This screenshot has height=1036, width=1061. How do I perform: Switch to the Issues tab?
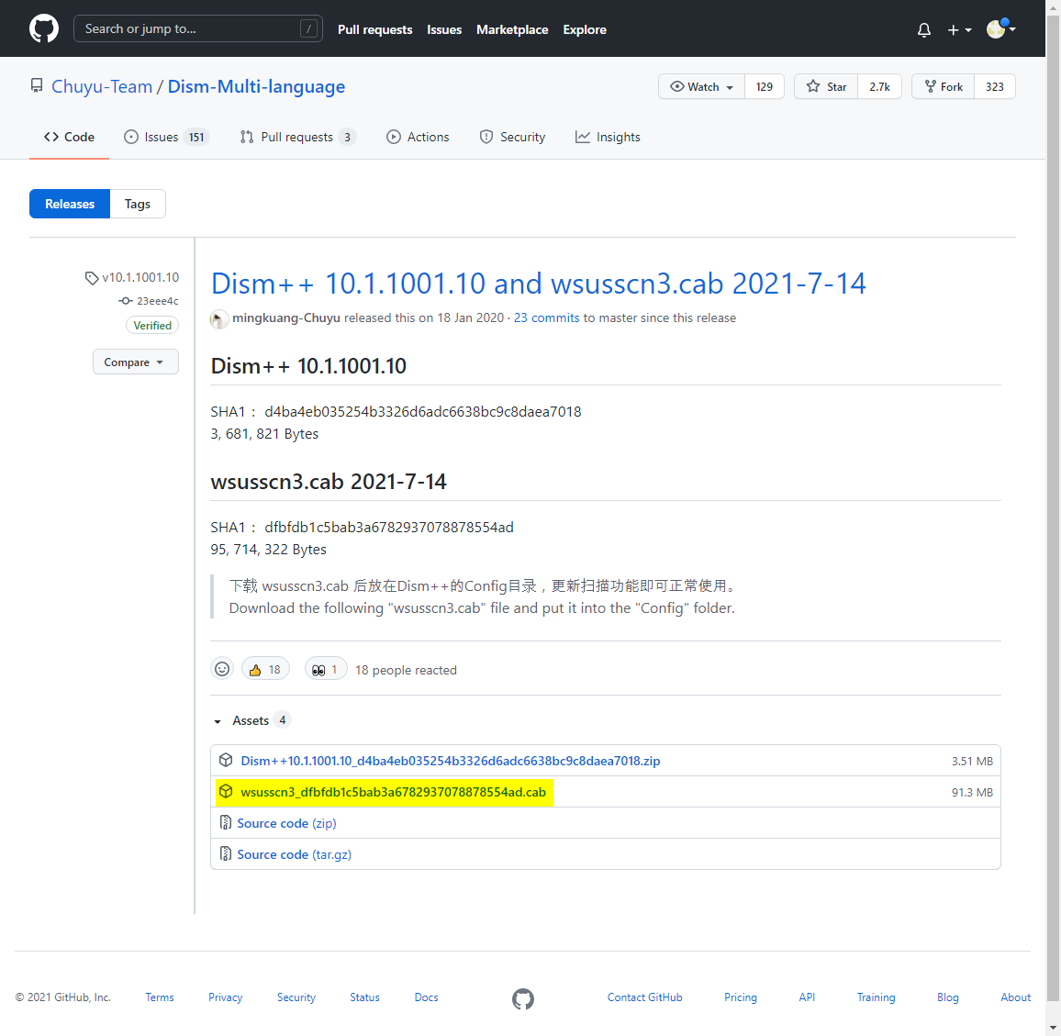pyautogui.click(x=166, y=137)
